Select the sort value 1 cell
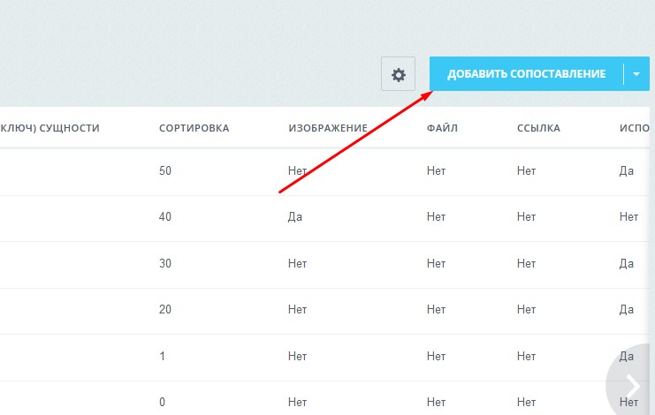The height and width of the screenshot is (415, 655). click(162, 356)
